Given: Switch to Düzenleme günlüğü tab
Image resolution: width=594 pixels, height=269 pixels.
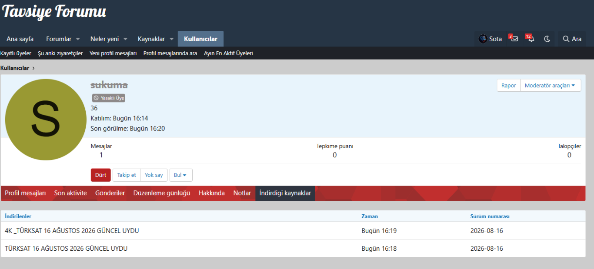Looking at the screenshot, I should click(162, 193).
